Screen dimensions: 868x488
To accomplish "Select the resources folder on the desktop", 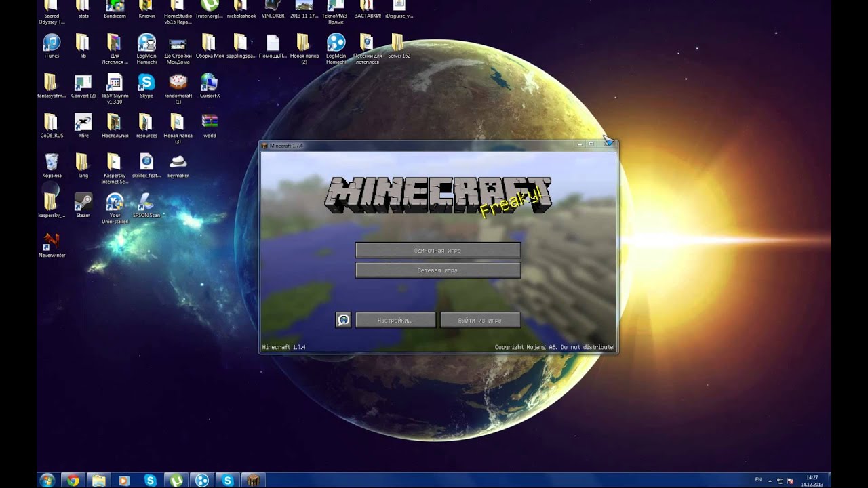I will (x=146, y=126).
